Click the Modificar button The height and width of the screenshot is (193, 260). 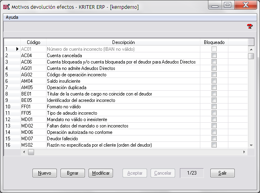101,173
